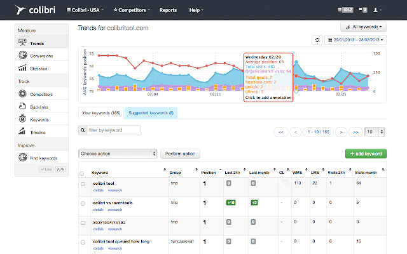The image size is (407, 254).
Task: Open the Colibri - USA project dropdown
Action: pos(85,10)
